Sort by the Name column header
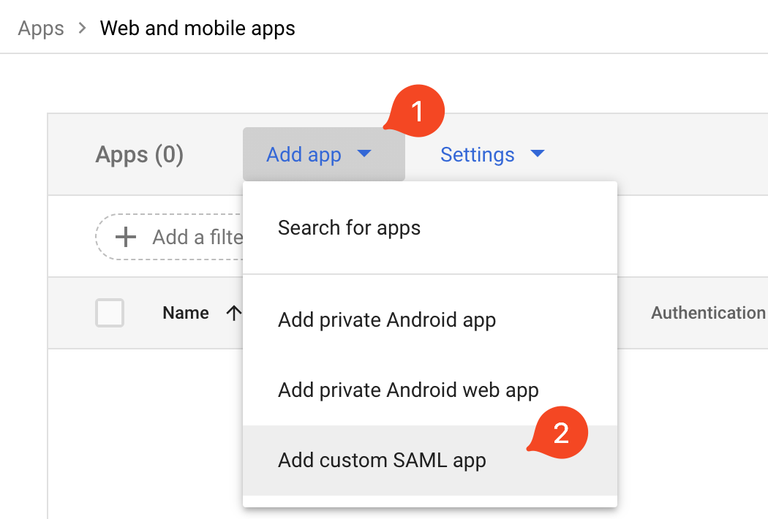Viewport: 768px width, 519px height. (186, 314)
